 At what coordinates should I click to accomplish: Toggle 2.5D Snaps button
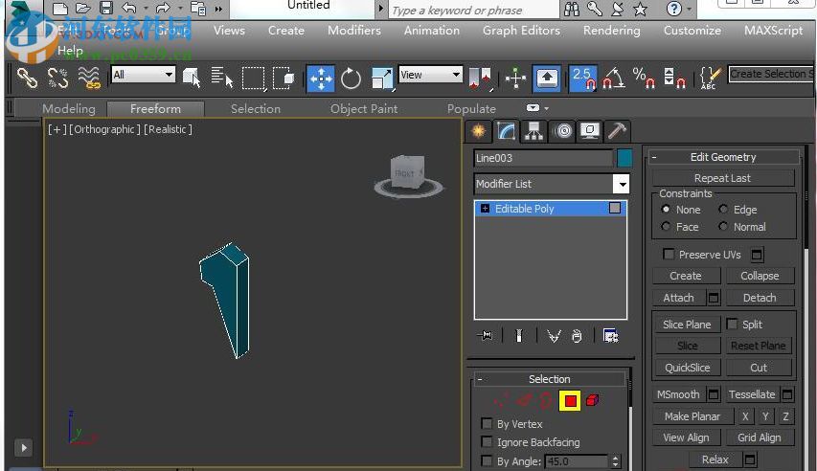[583, 78]
